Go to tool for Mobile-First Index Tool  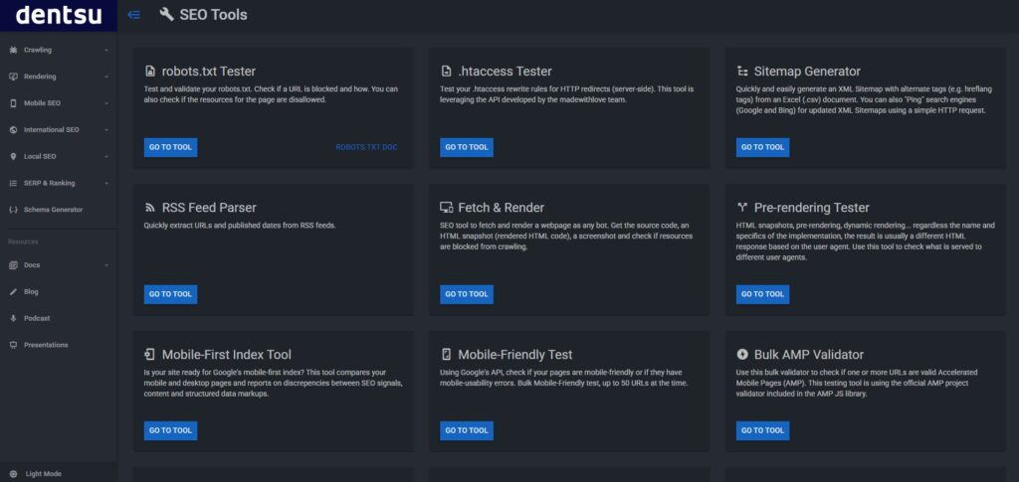170,430
